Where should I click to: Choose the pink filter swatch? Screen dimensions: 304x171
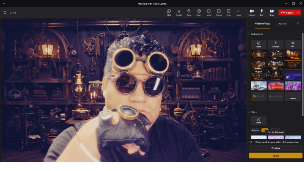[x=275, y=137]
